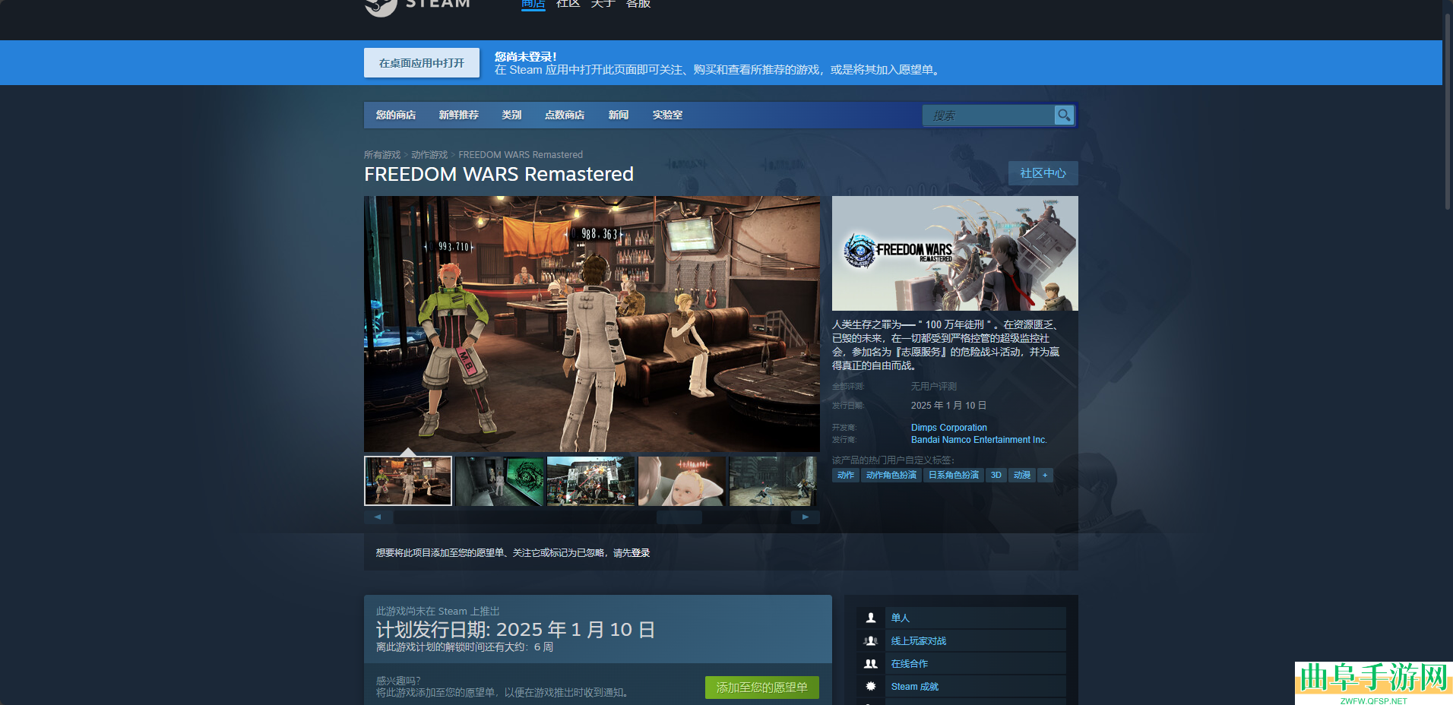Click the large bar scene screenshot
The height and width of the screenshot is (705, 1453).
coord(592,324)
